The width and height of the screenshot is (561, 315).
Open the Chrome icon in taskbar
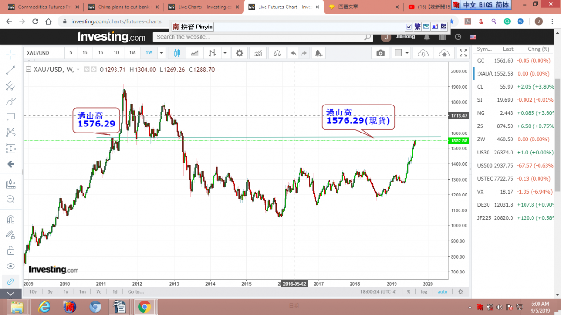144,307
